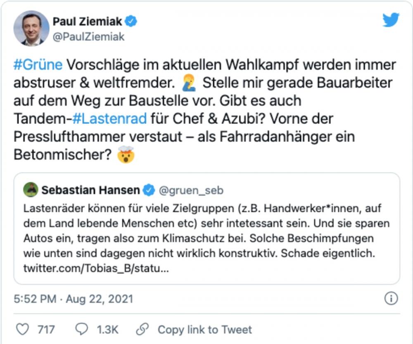
Task: Click the copy link chain icon
Action: point(143,330)
